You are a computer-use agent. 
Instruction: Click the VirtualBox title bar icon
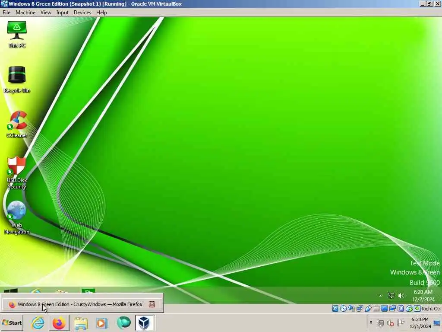tap(4, 3)
